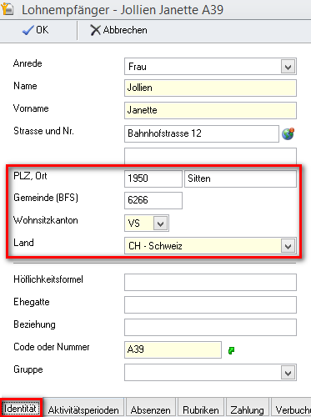Viewport: 311px width, 417px height.
Task: Click the green arrow icon next to code A39
Action: (x=231, y=350)
